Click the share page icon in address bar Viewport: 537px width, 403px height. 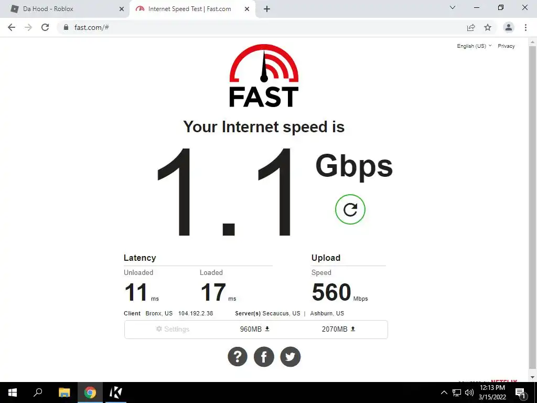[x=471, y=27]
